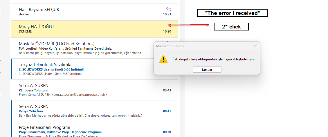Viewport: 328px width, 137px height.
Task: Open Mustafa ÖZDEMİR's Logitech forward email
Action: (81, 48)
